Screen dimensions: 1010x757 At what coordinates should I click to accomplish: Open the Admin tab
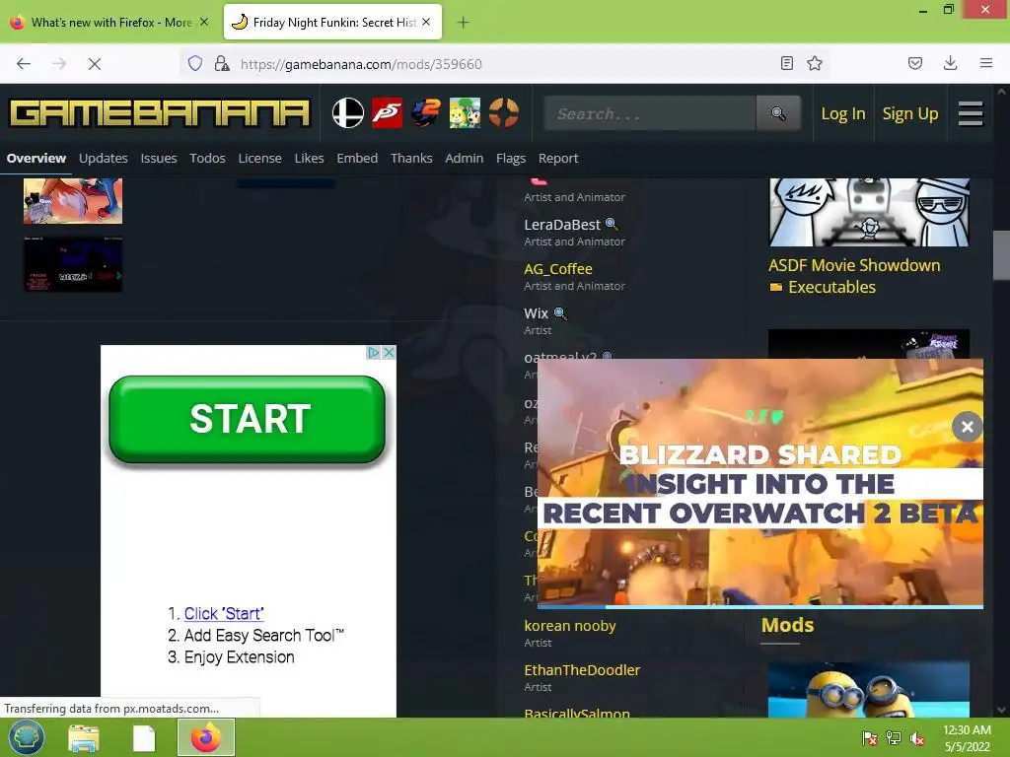pyautogui.click(x=464, y=159)
